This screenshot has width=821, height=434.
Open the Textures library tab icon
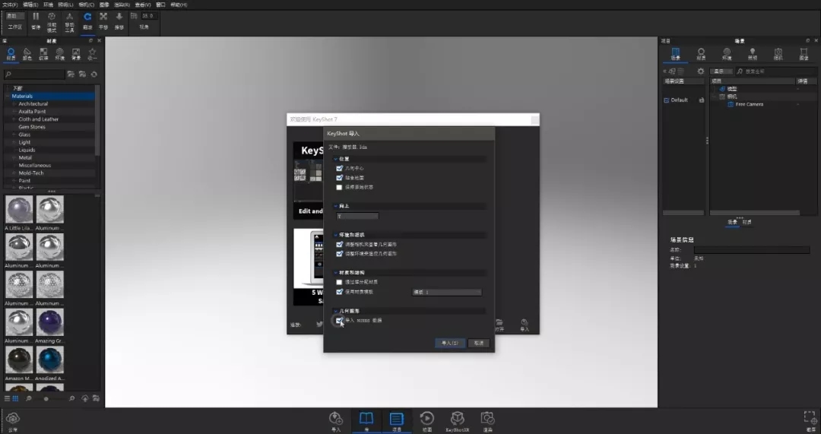[x=43, y=52]
